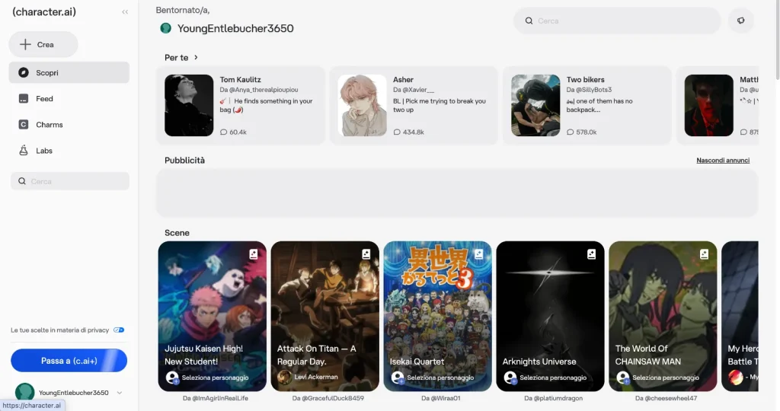Click the scene badge icon on Jujutsu Kaisen card
780x411 pixels.
coord(254,254)
